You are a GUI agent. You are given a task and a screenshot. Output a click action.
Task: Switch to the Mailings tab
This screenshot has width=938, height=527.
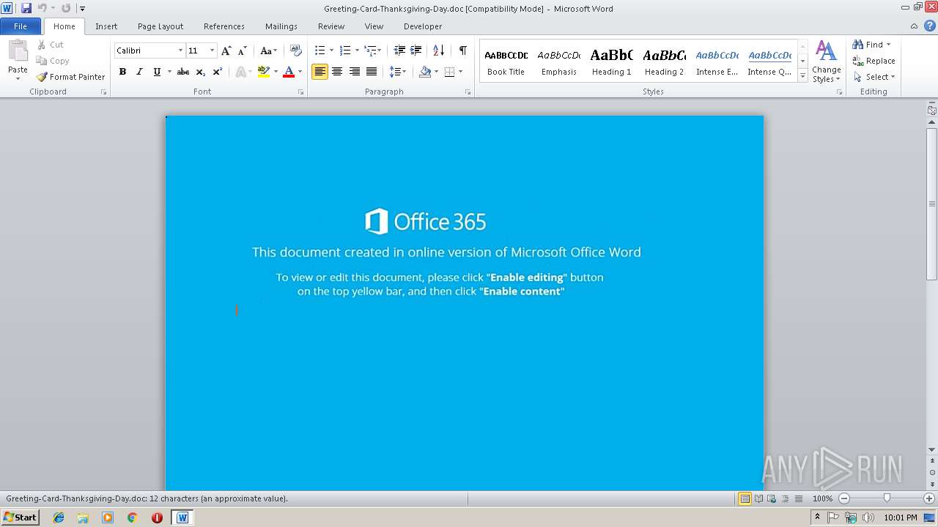coord(281,26)
